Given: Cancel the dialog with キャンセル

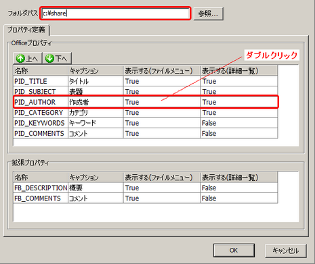Looking at the screenshot, I should 286,250.
